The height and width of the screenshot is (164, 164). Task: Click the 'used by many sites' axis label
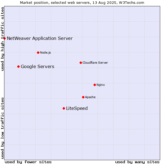click(137, 162)
